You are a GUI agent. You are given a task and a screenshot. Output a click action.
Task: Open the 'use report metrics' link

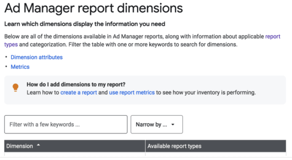(132, 92)
